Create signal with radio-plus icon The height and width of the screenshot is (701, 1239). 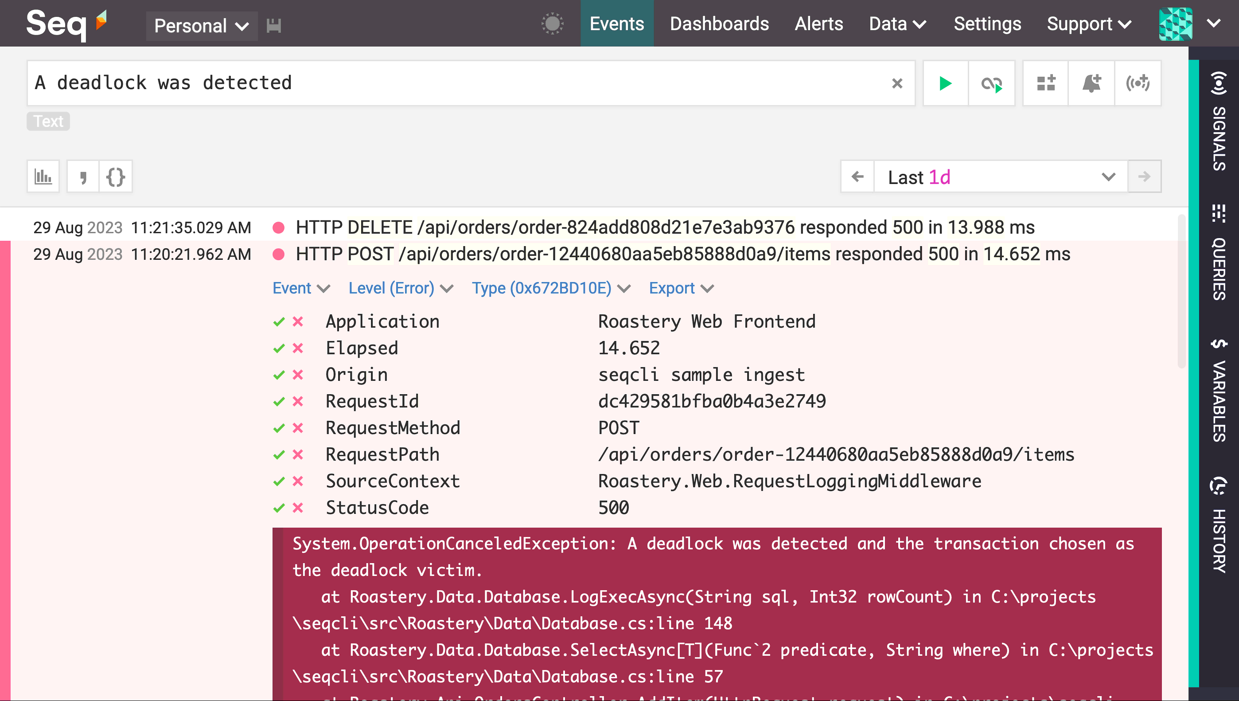[1138, 83]
